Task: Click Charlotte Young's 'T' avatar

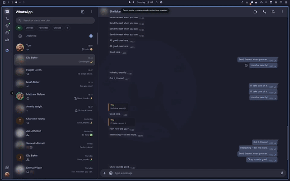Action: [x=20, y=121]
